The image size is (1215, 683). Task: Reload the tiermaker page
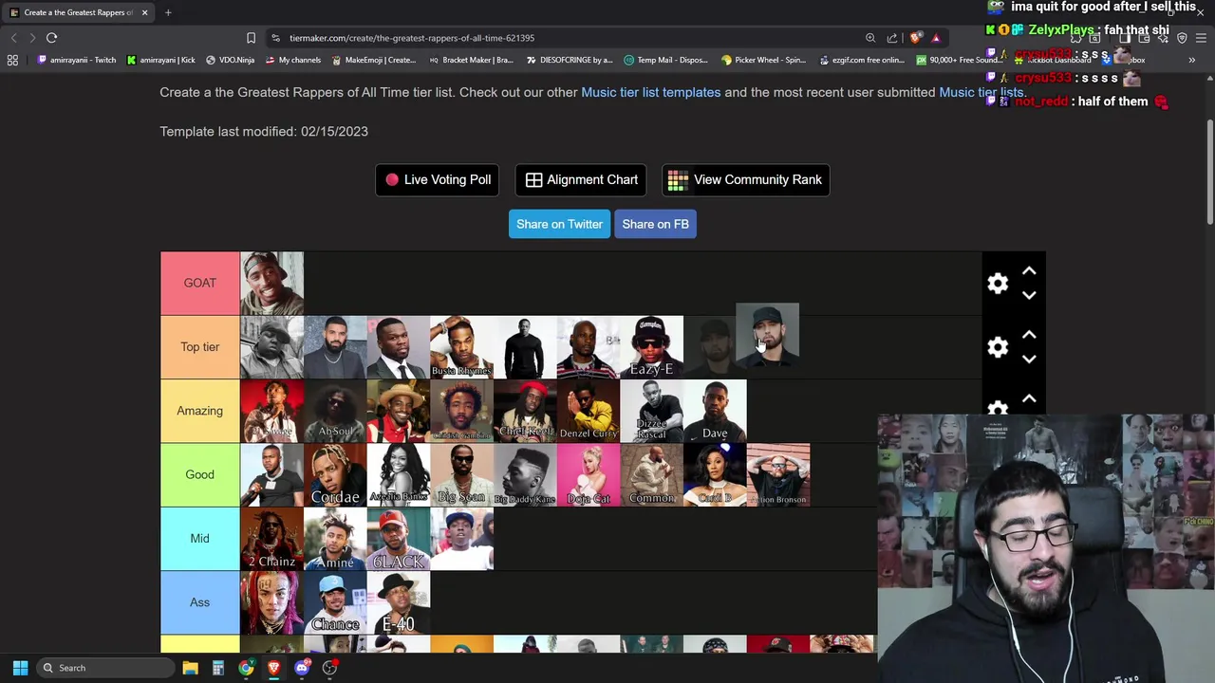(52, 38)
